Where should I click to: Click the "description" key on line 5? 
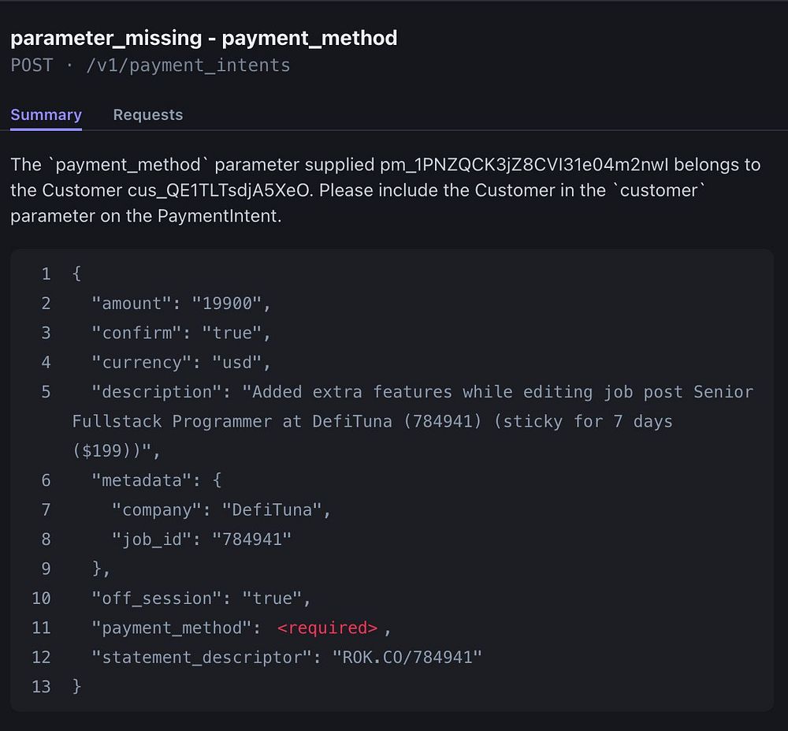pos(157,392)
